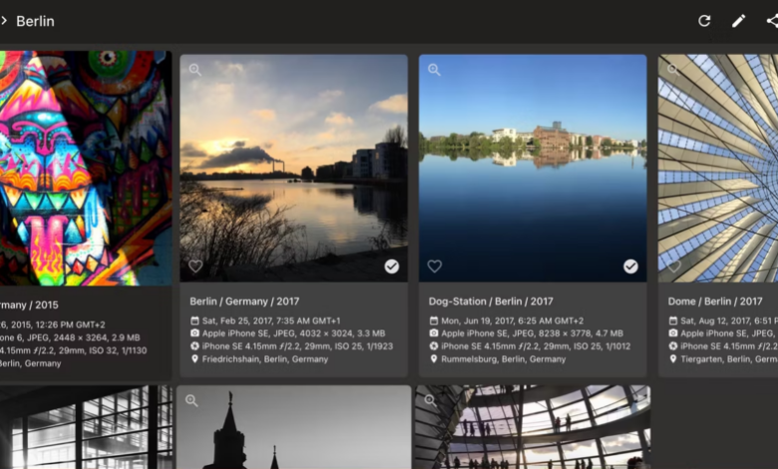Click the map pin icon beside Friedrichshain
This screenshot has width=778, height=469.
tap(194, 358)
